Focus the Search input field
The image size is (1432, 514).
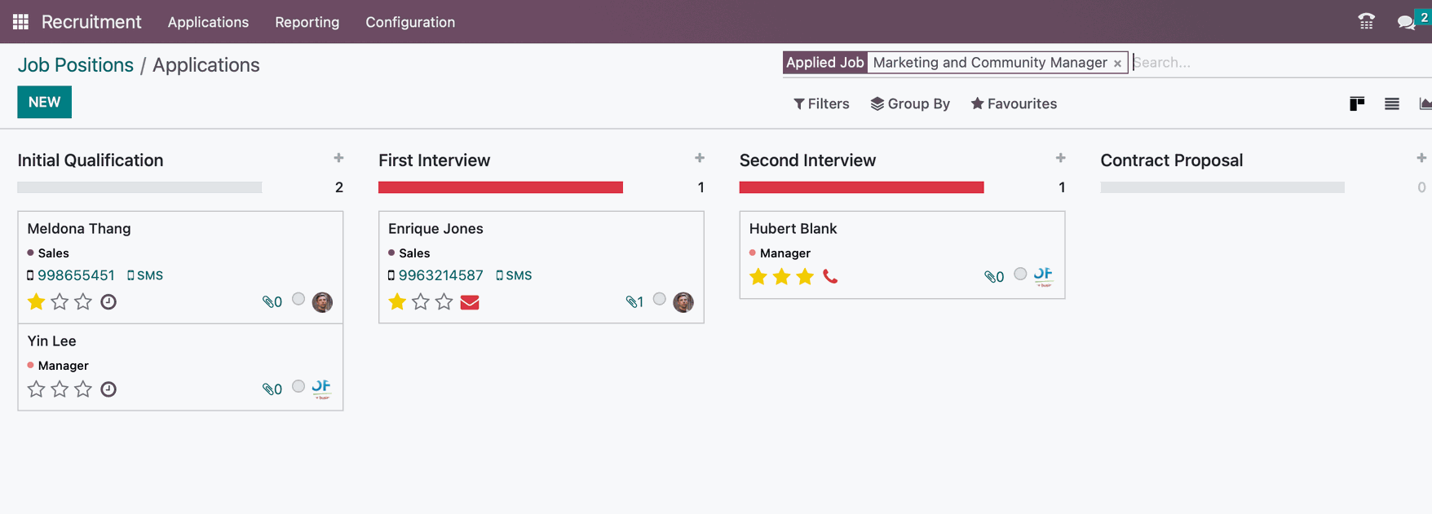point(1280,63)
